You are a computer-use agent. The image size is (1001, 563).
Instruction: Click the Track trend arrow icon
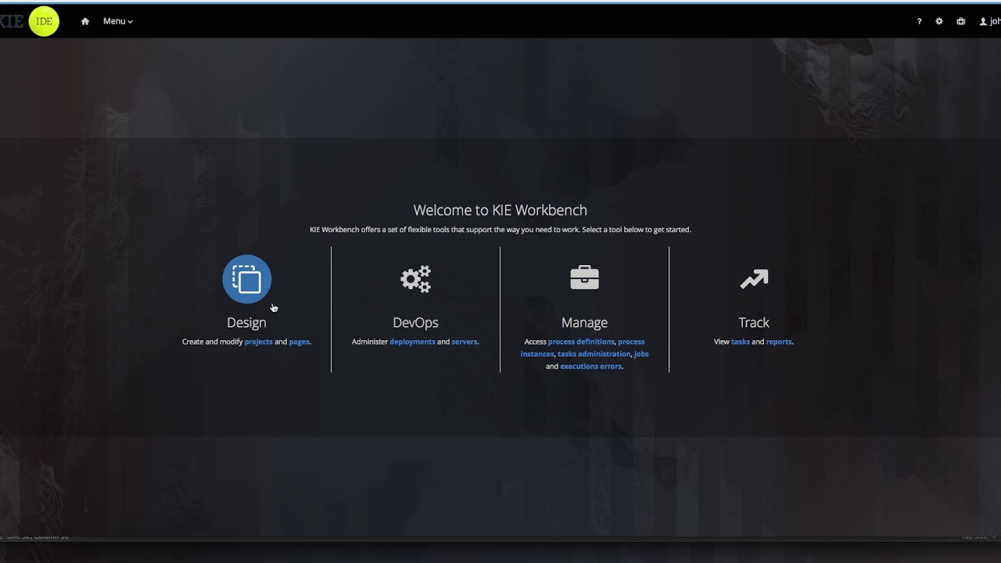[754, 279]
